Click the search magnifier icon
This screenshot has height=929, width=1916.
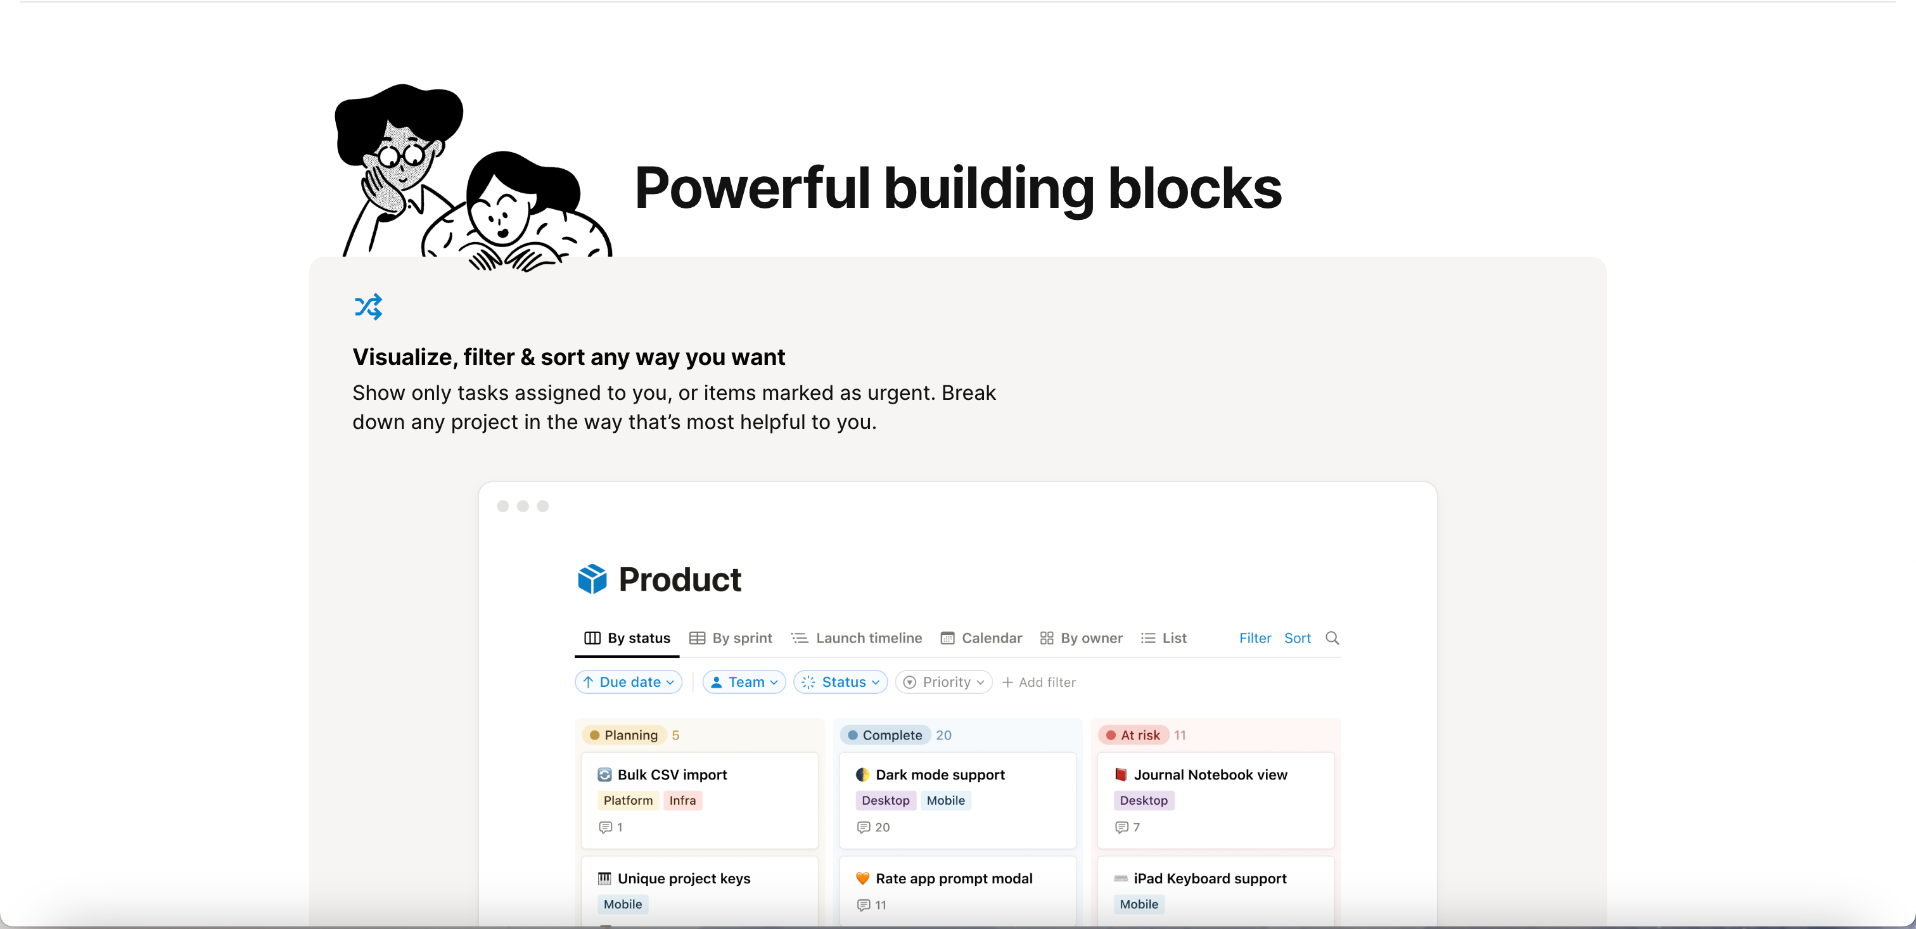tap(1332, 638)
